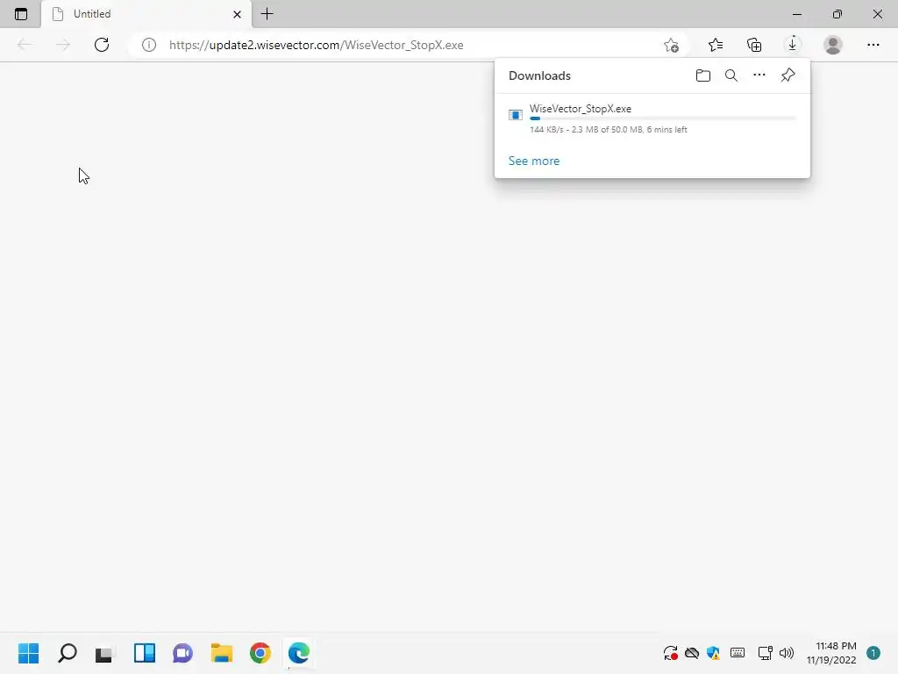Viewport: 898px width, 674px height.
Task: Open Windows Security tray icon
Action: (x=713, y=653)
